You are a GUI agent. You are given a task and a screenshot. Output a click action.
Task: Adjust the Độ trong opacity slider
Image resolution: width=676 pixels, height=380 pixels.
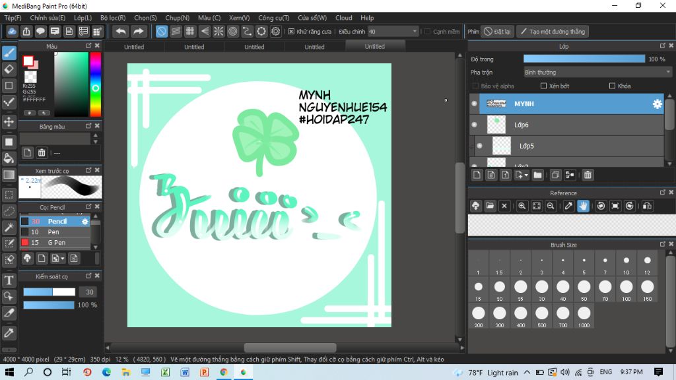[584, 59]
